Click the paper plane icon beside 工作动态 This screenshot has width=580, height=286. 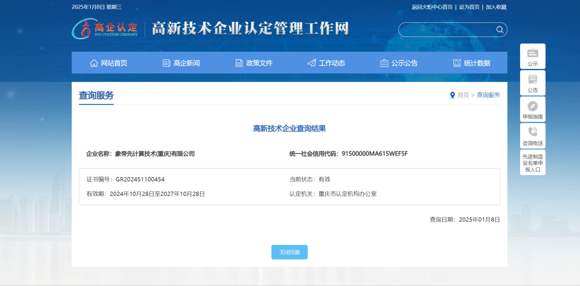tap(311, 63)
